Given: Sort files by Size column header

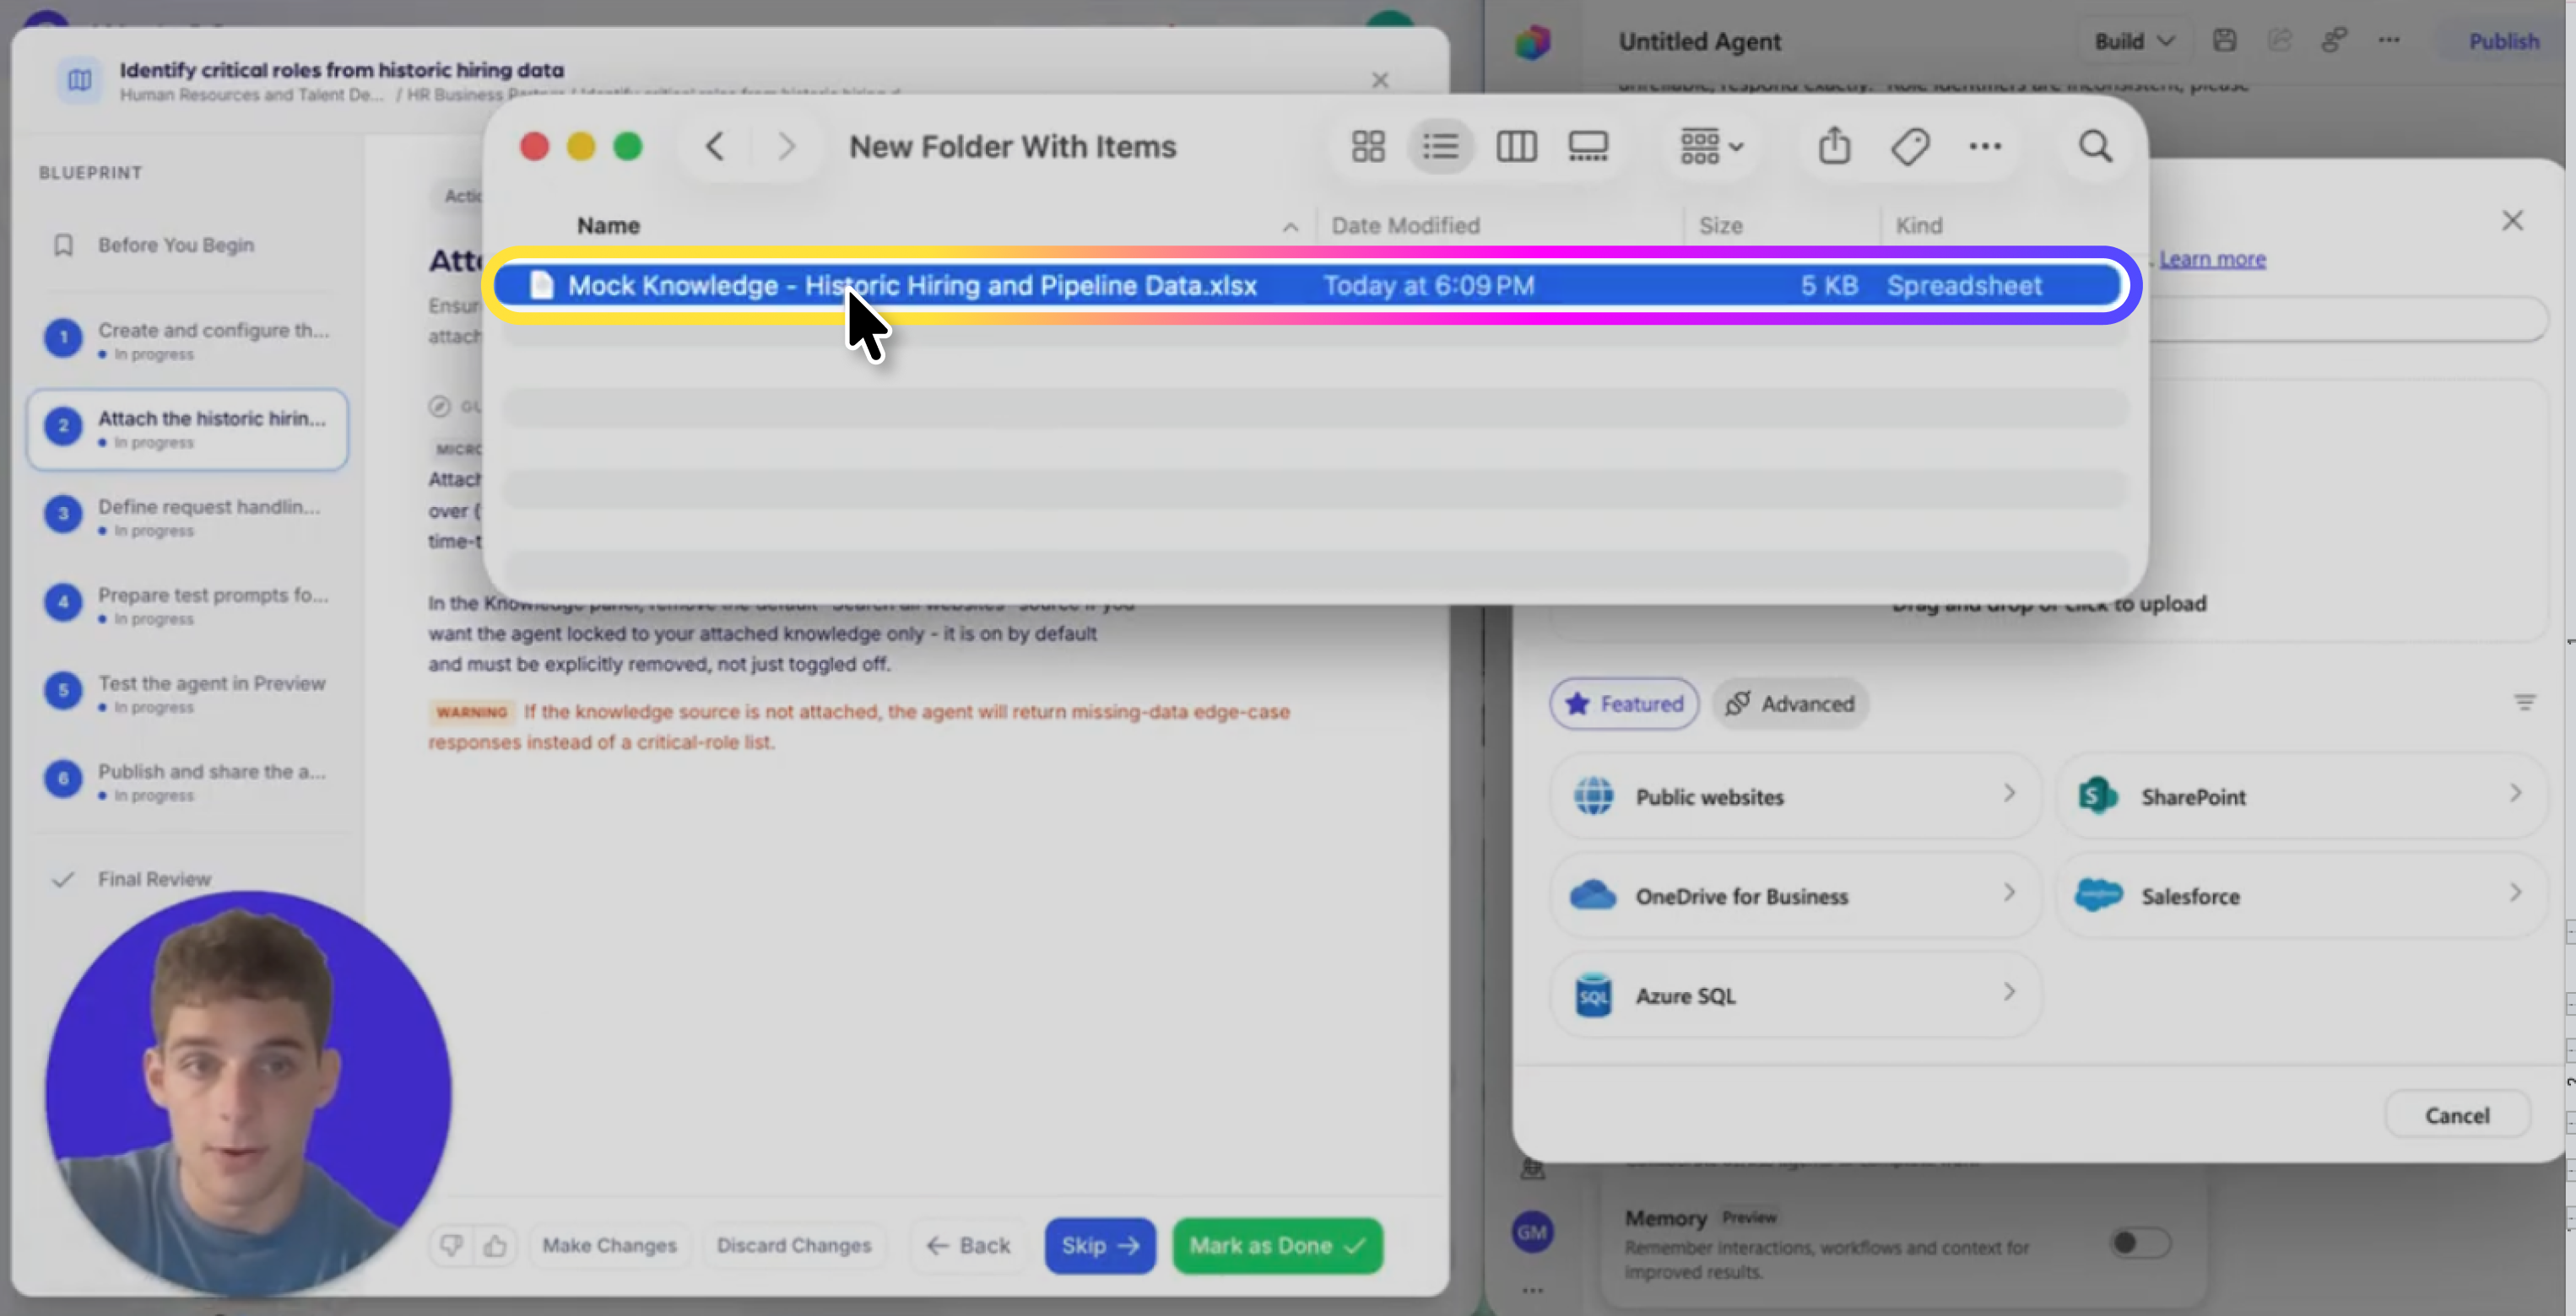Looking at the screenshot, I should tap(1720, 226).
